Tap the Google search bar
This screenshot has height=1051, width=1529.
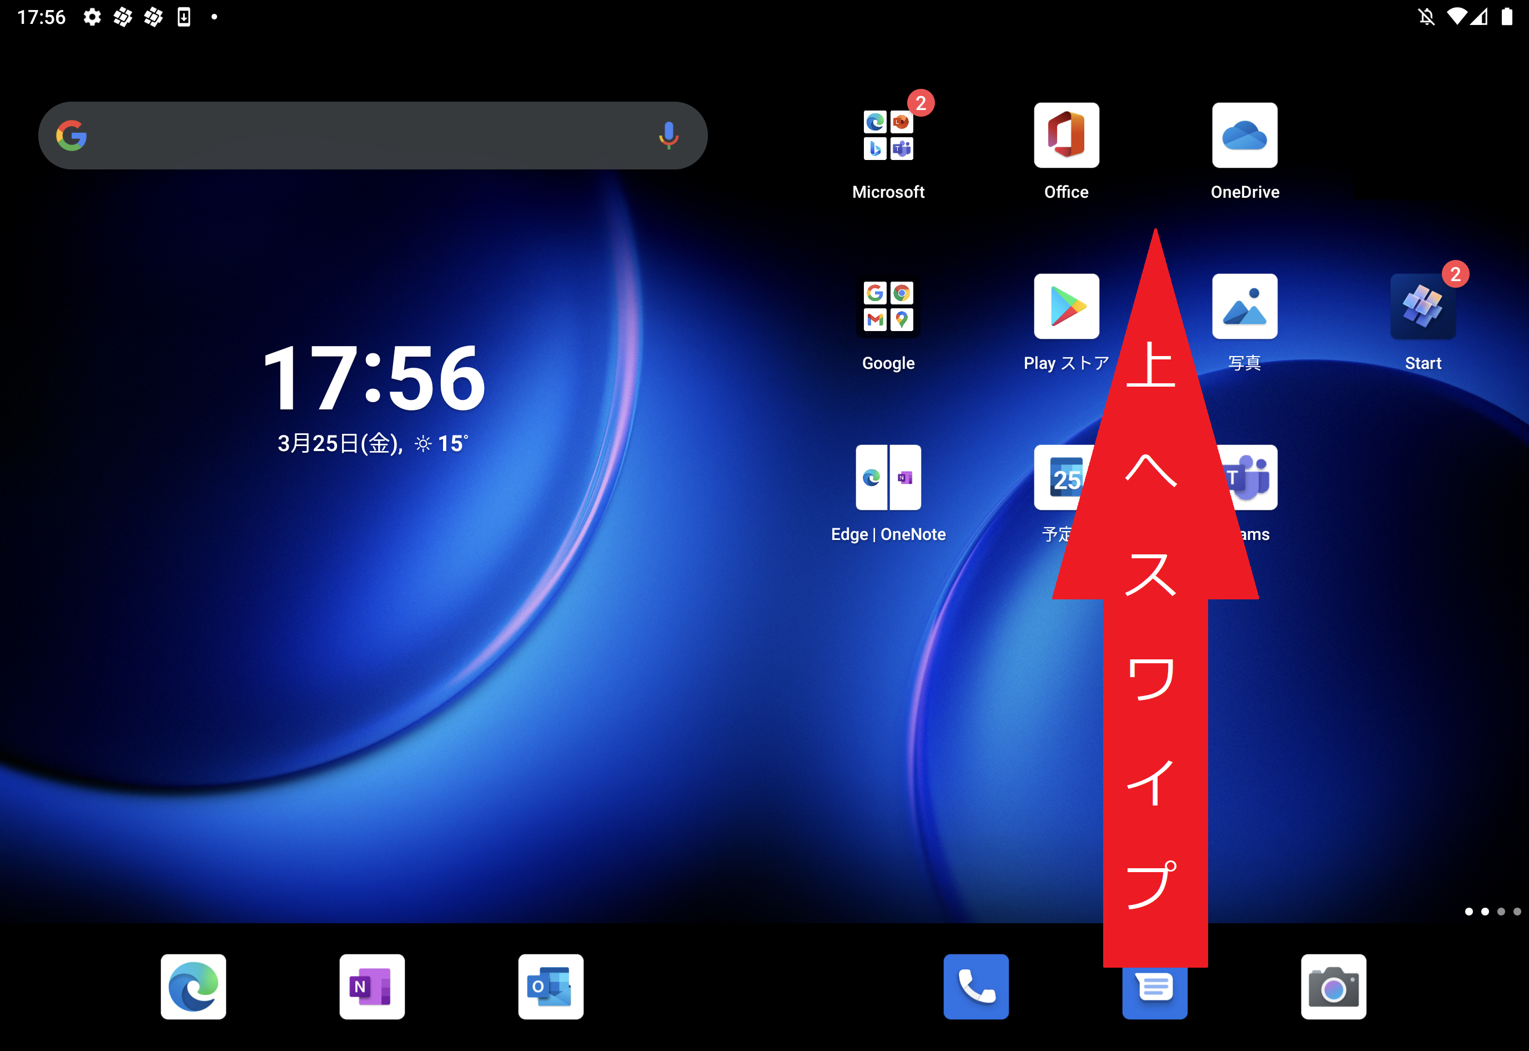point(373,135)
